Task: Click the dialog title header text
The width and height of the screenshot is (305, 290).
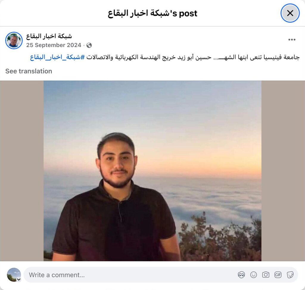Action: [x=152, y=13]
